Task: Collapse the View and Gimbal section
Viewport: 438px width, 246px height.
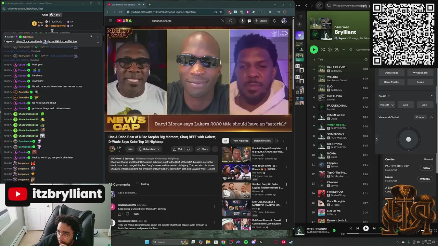Action: tap(431, 117)
